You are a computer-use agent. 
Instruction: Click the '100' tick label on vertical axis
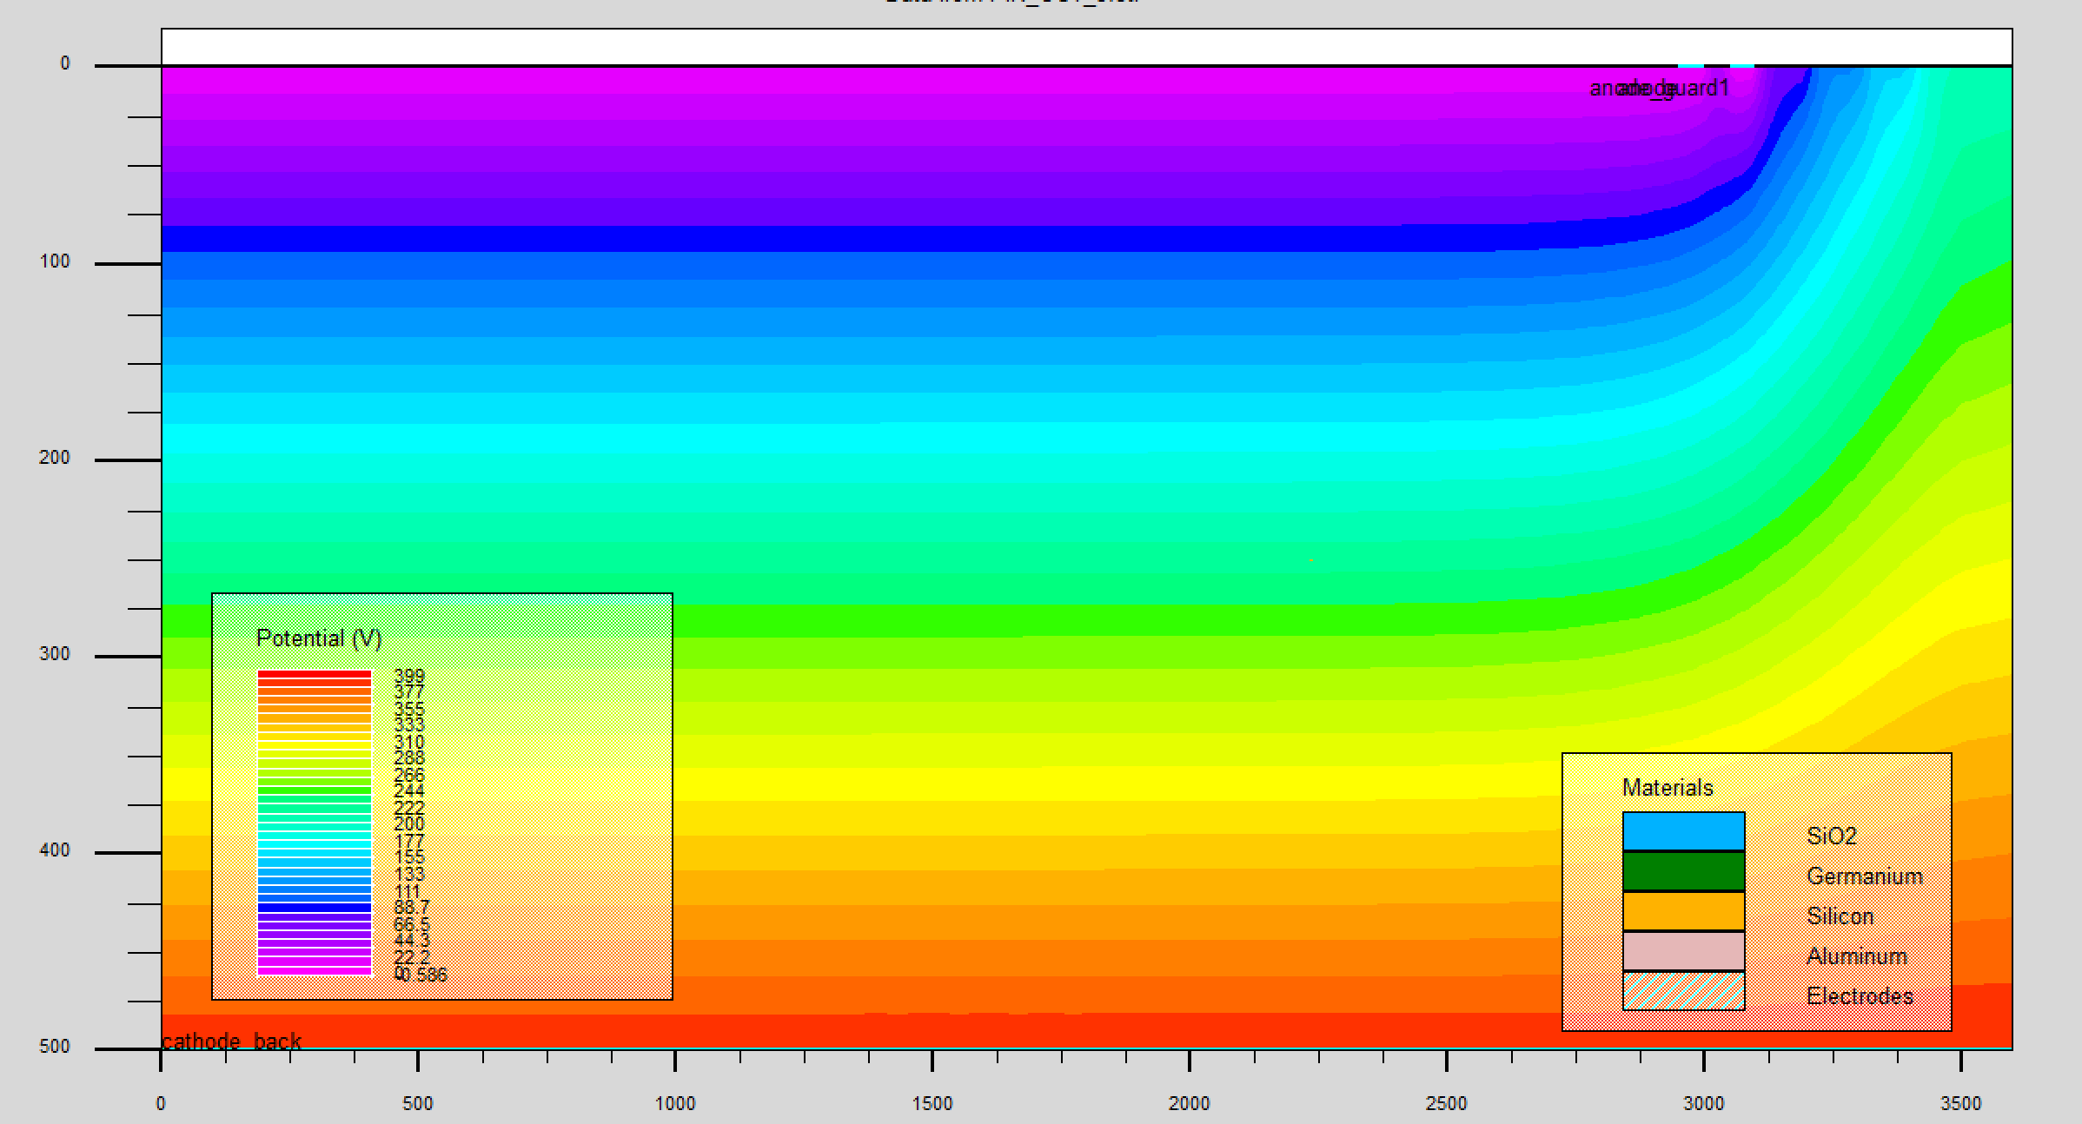[55, 261]
